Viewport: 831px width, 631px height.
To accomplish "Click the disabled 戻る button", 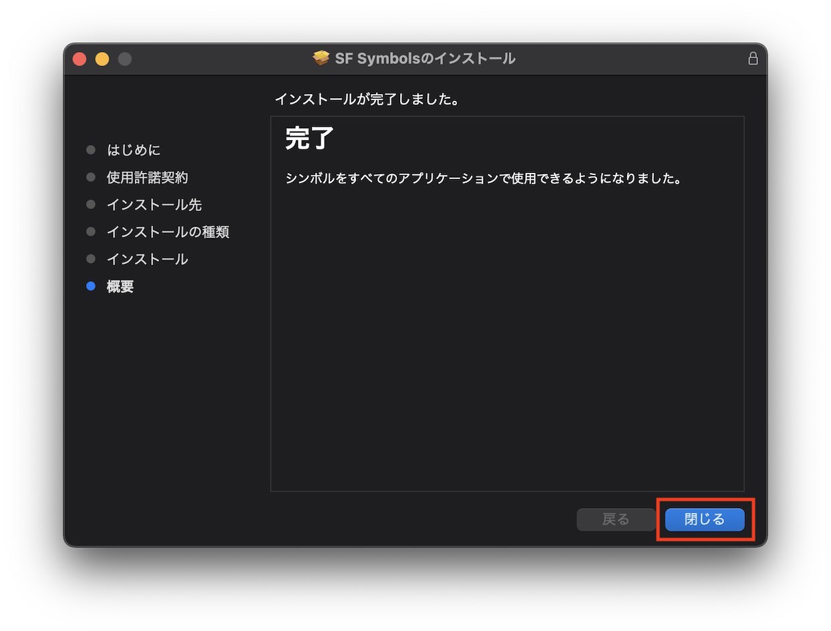I will coord(616,519).
